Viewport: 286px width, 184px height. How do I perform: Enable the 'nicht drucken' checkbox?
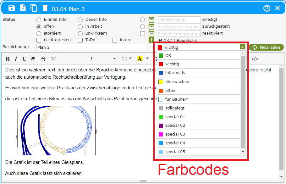pyautogui.click(x=39, y=40)
